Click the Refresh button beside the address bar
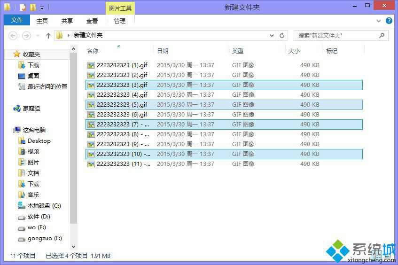The width and height of the screenshot is (398, 265). [x=282, y=35]
